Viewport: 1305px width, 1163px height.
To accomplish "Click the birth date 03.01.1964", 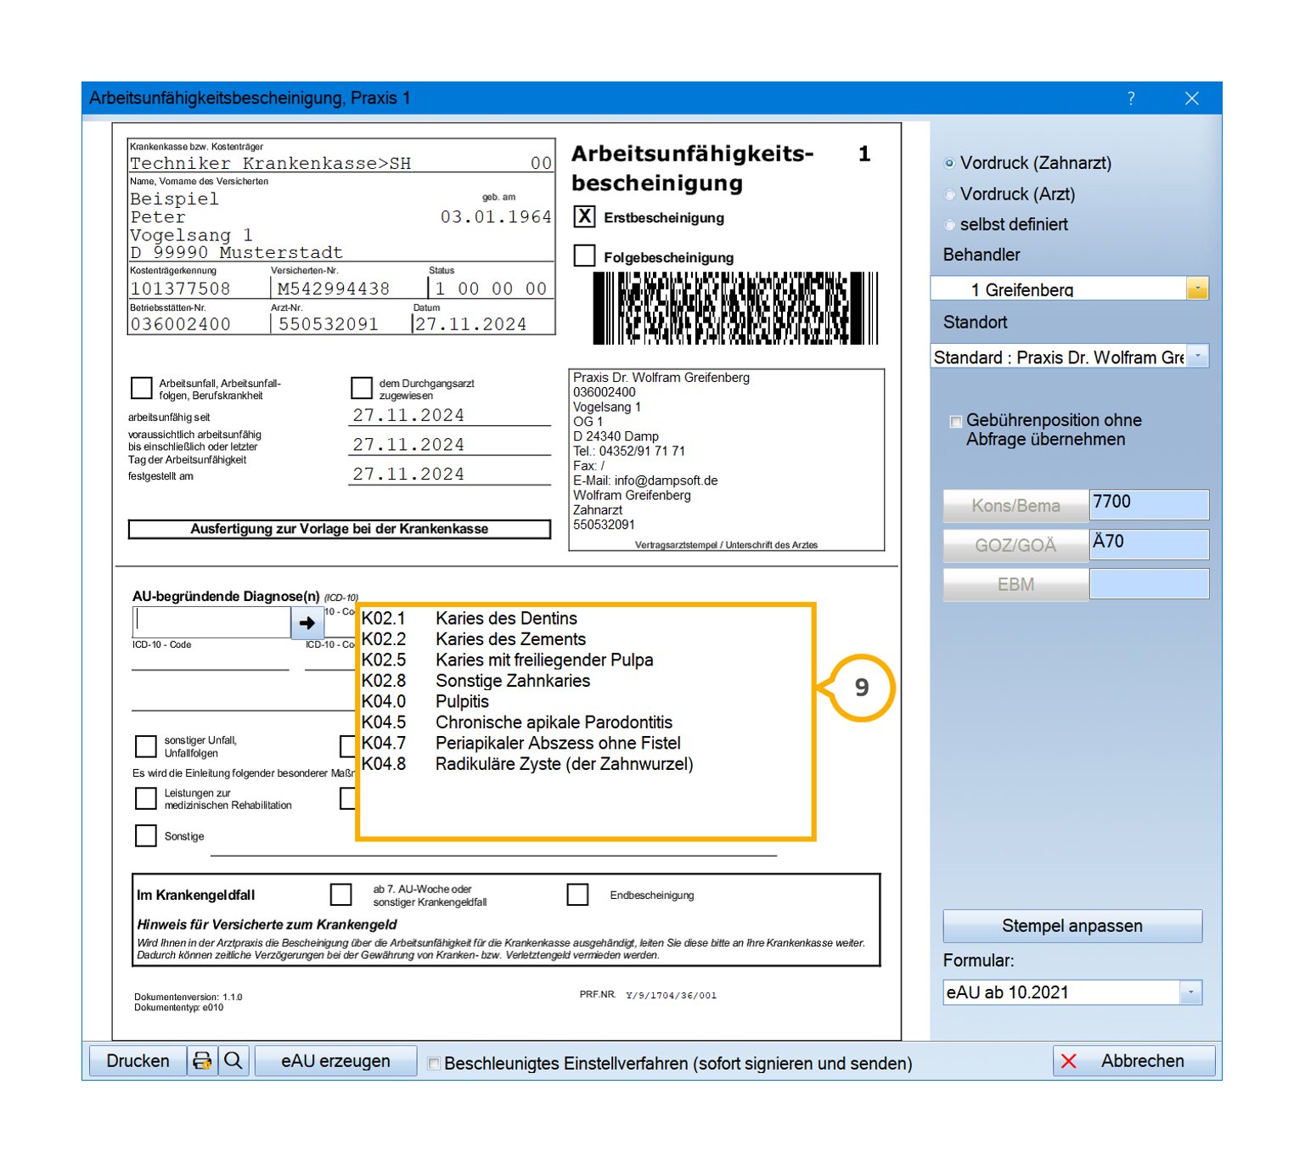I will (496, 216).
